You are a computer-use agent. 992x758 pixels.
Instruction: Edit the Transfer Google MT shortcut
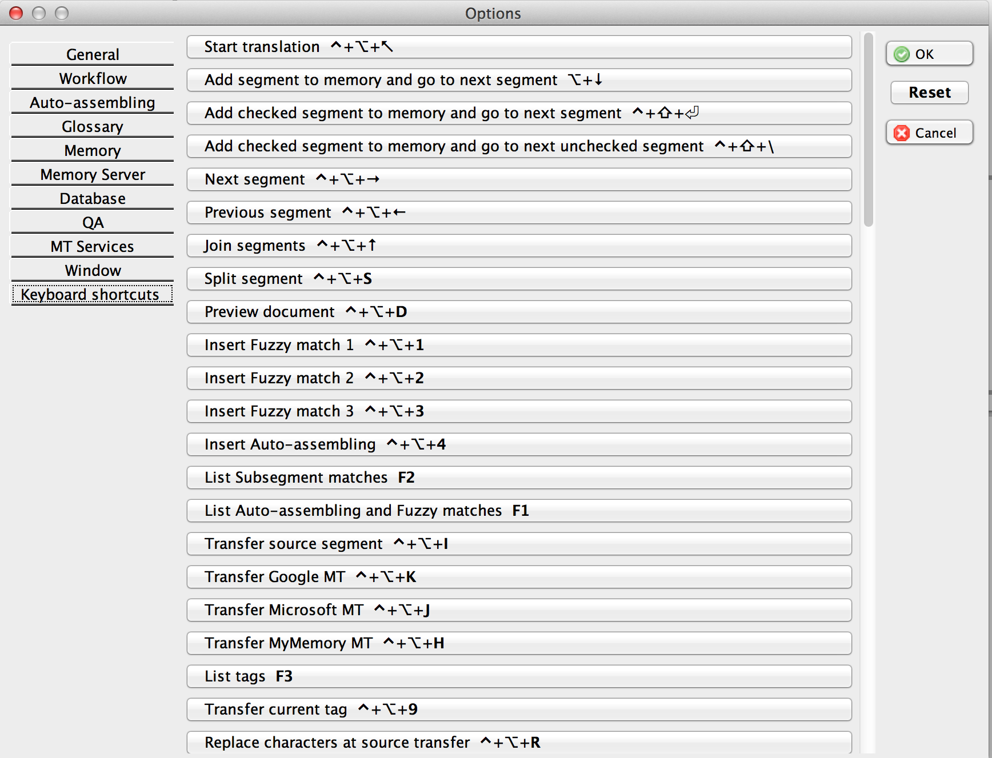pyautogui.click(x=519, y=577)
